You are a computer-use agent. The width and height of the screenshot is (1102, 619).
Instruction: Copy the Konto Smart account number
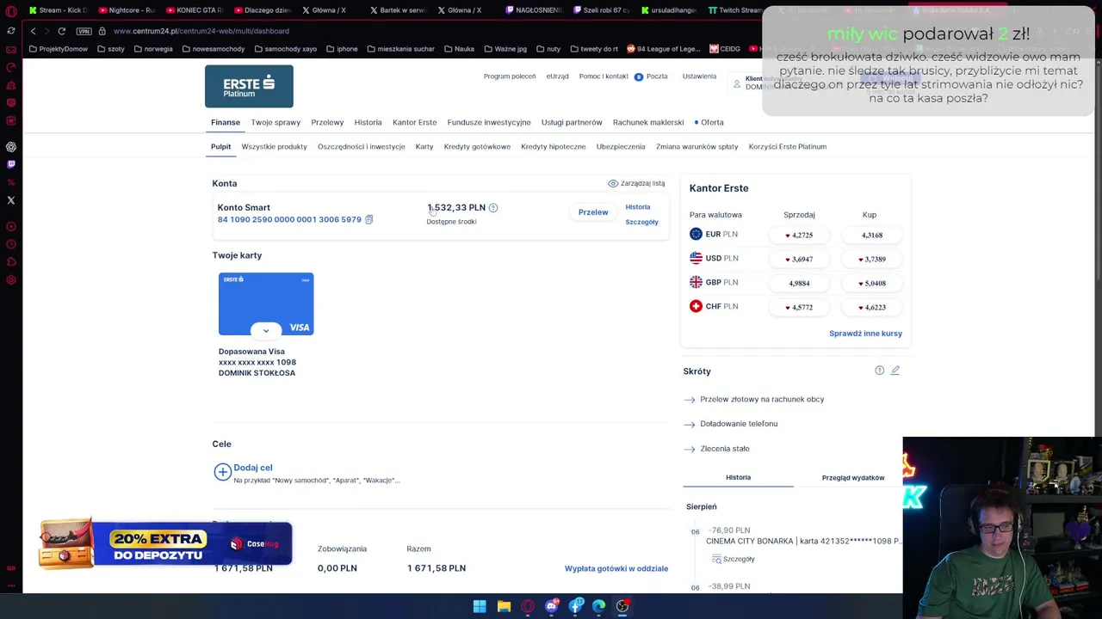pos(368,220)
